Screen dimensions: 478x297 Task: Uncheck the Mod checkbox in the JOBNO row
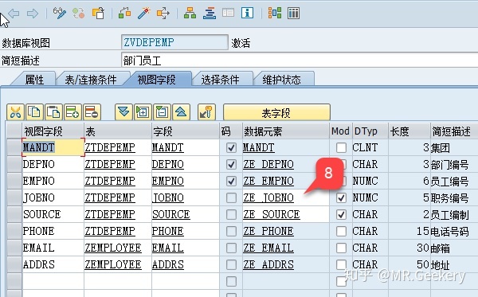pyautogui.click(x=341, y=198)
